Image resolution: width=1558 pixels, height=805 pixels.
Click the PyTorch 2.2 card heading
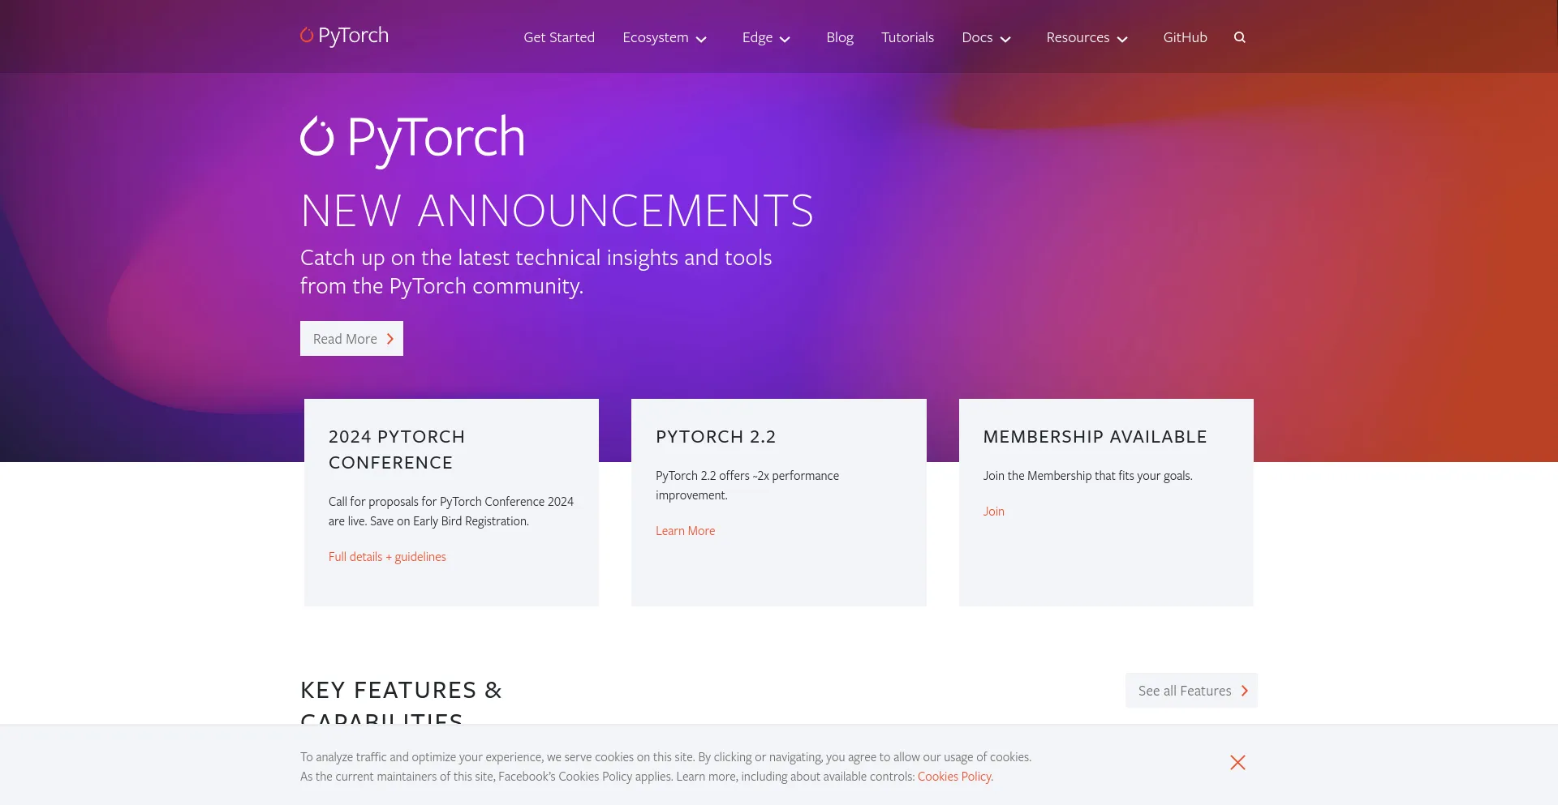tap(716, 437)
